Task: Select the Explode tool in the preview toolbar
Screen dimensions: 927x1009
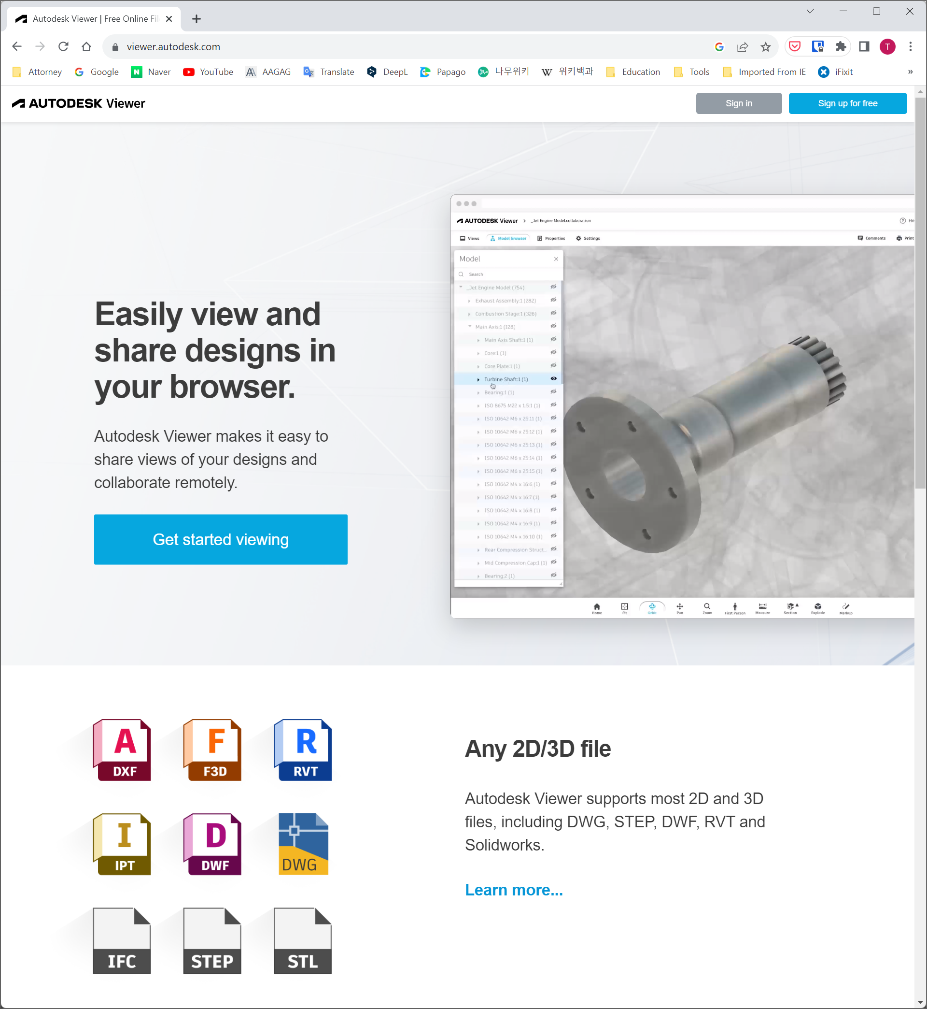Action: pos(818,608)
